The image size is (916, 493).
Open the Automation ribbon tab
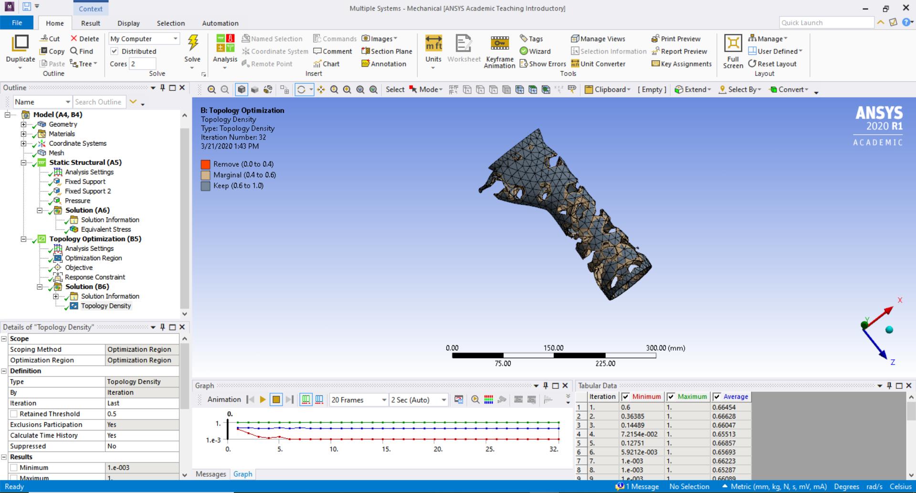coord(220,23)
